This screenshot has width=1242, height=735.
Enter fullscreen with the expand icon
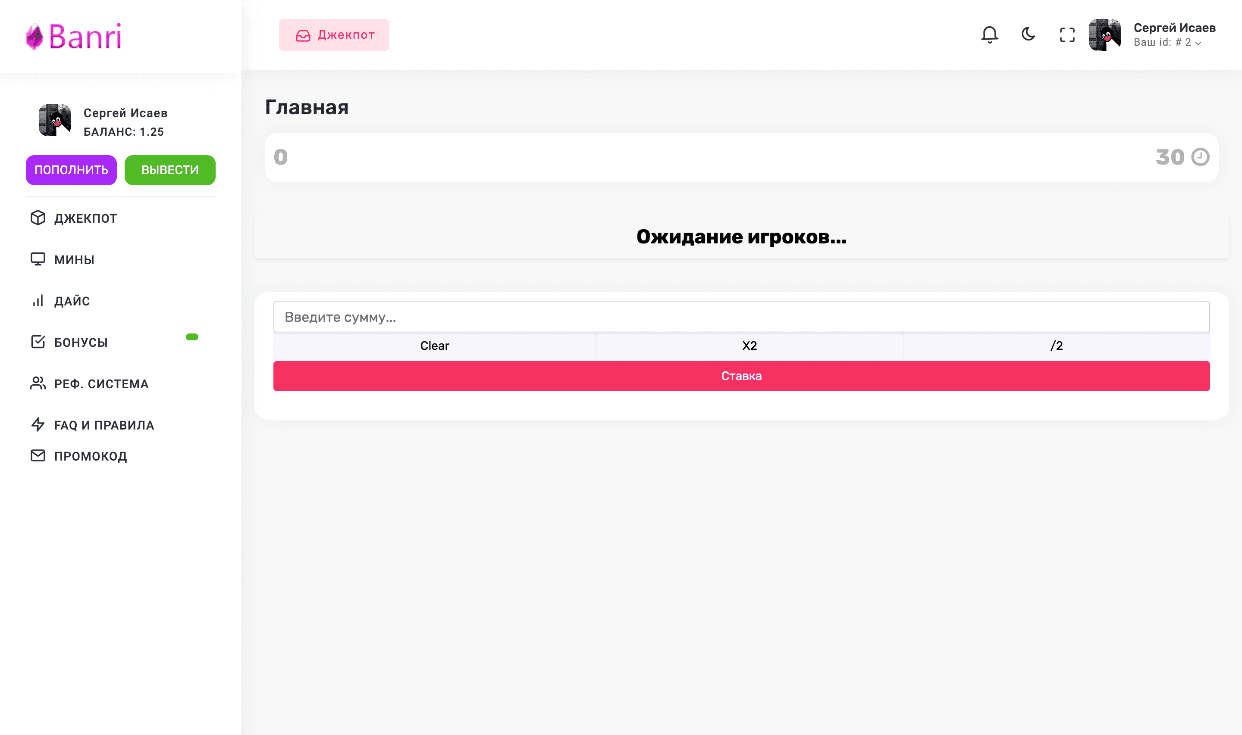(x=1066, y=34)
